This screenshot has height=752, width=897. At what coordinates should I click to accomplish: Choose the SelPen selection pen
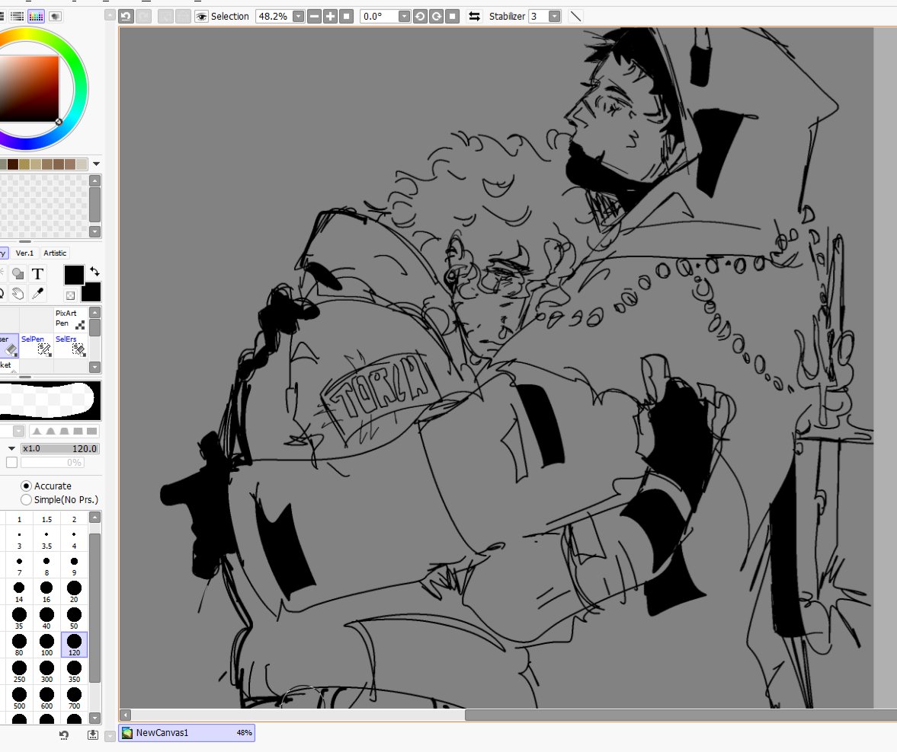(36, 346)
